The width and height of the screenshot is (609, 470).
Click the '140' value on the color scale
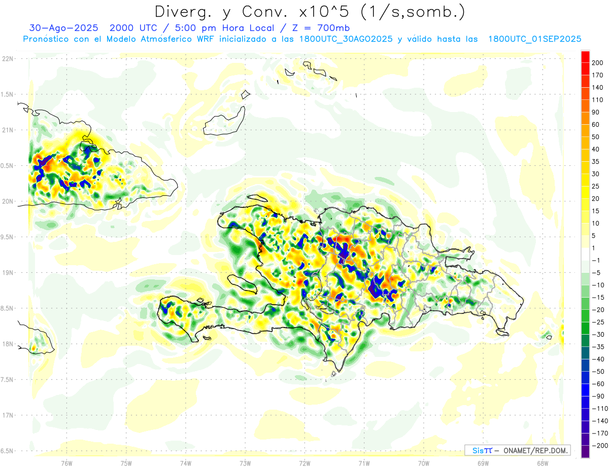coord(598,88)
